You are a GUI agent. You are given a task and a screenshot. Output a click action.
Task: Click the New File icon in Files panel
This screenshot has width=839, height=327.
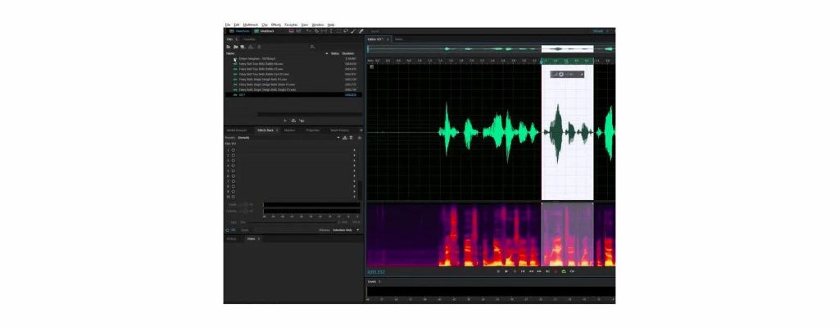(x=243, y=47)
